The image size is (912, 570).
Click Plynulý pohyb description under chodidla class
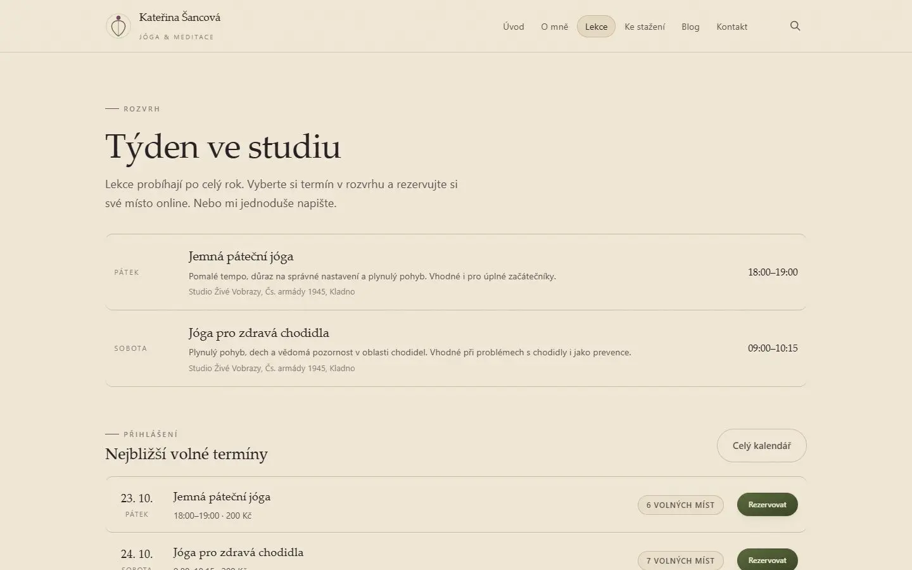coord(410,352)
